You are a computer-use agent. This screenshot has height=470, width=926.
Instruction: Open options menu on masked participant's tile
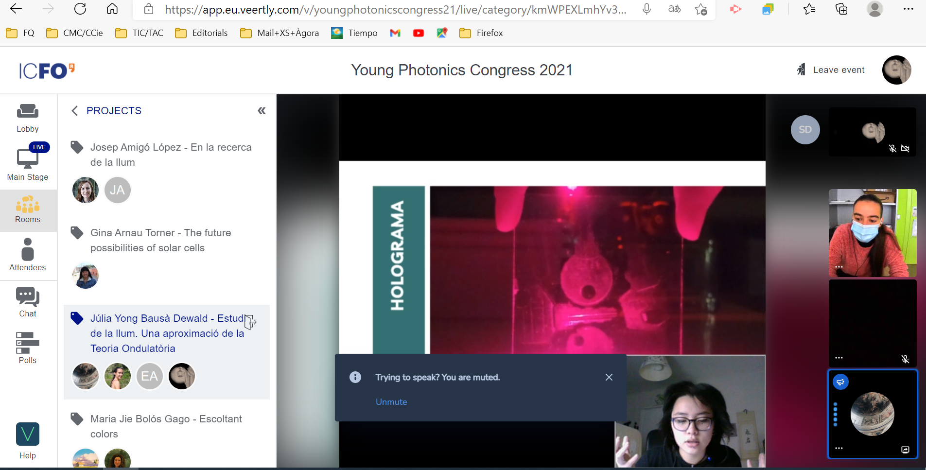pyautogui.click(x=839, y=267)
